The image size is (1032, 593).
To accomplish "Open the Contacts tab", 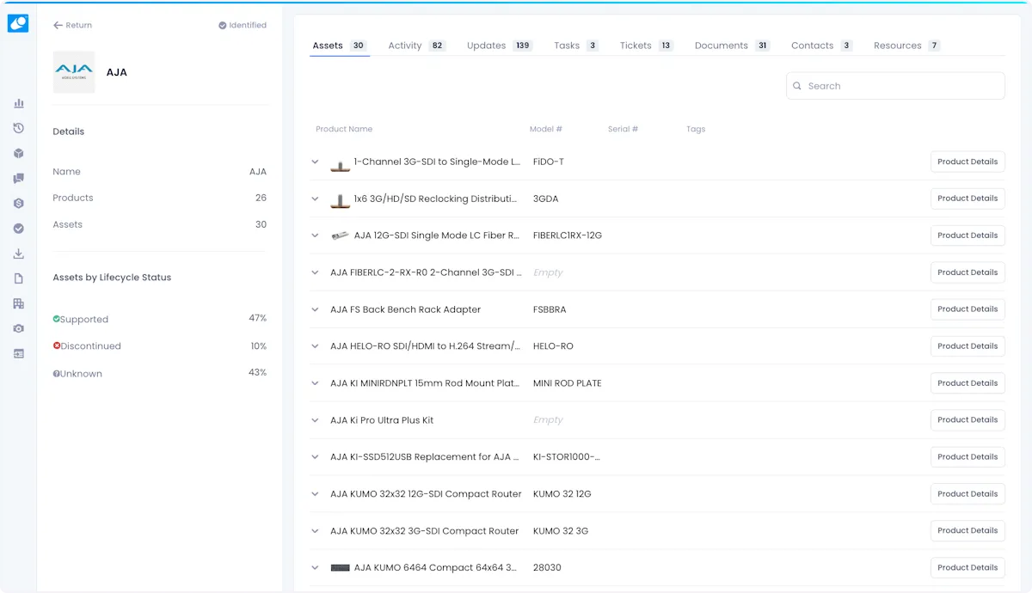I will pos(821,46).
